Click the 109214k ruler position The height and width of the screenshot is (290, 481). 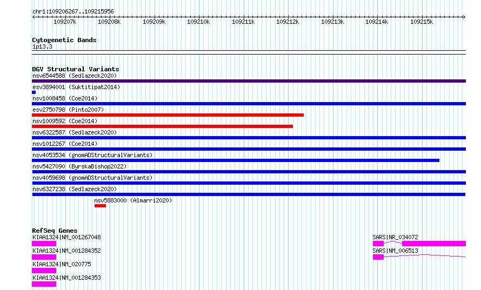377,22
